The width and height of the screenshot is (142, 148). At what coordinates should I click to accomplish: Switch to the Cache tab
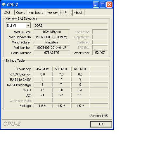coord(21,13)
